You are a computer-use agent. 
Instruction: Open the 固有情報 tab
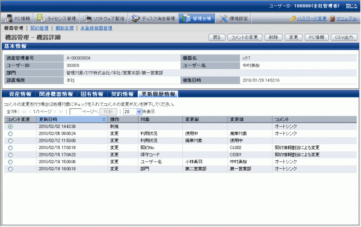pyautogui.click(x=92, y=94)
